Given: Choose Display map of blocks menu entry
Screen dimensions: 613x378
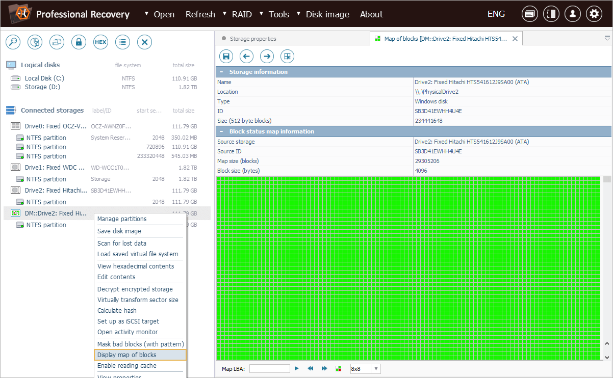Looking at the screenshot, I should 141,355.
